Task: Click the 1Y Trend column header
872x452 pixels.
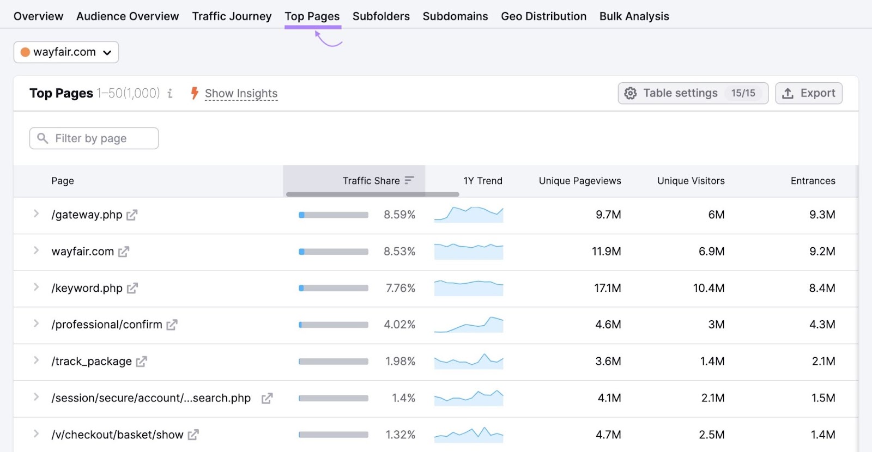Action: coord(483,181)
